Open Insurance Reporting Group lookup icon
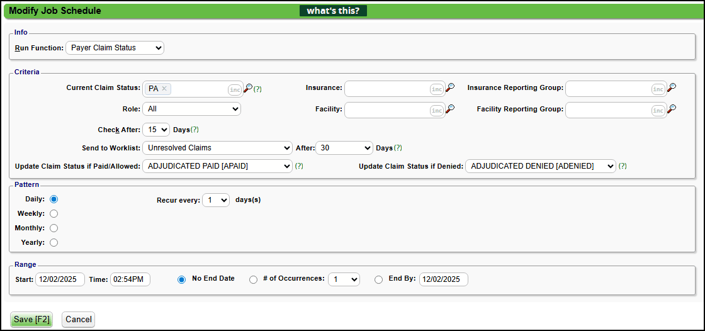The width and height of the screenshot is (705, 331). point(672,89)
